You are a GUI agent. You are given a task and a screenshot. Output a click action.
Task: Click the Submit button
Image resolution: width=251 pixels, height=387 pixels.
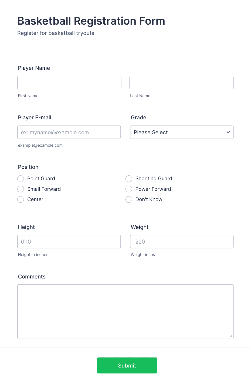point(127,365)
